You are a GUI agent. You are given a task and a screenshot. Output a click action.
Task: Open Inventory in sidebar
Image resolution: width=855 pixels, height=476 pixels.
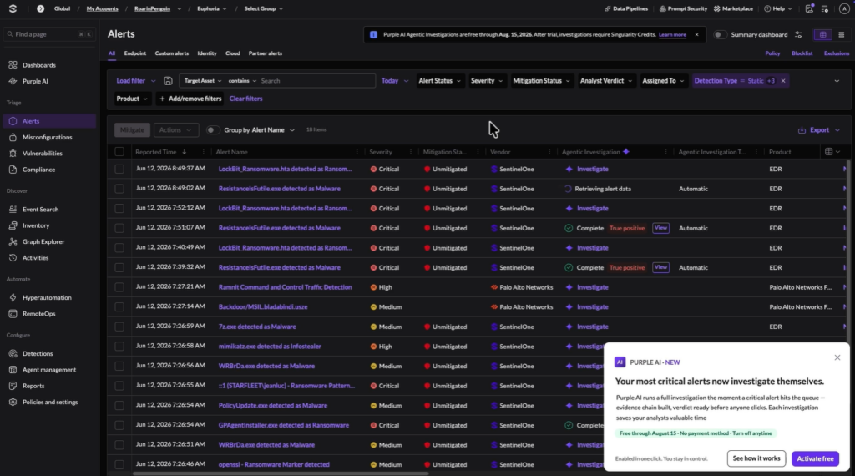pyautogui.click(x=36, y=225)
